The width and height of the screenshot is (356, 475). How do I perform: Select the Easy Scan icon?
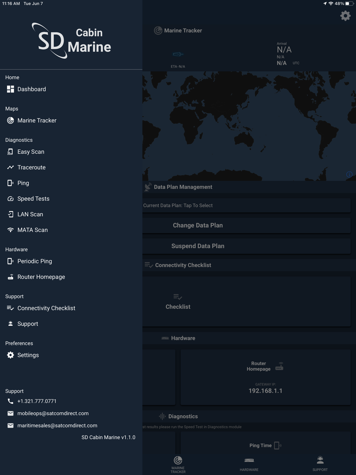coord(10,152)
